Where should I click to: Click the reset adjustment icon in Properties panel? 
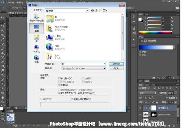point(164,78)
